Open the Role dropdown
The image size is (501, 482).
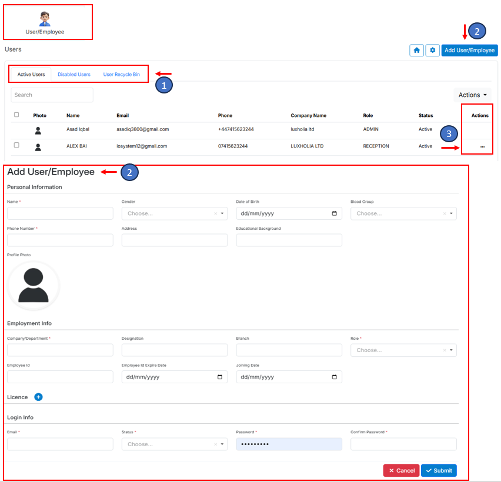[403, 350]
